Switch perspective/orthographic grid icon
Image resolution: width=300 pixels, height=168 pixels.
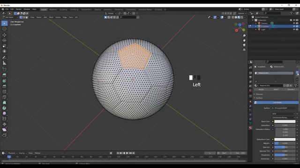point(244,50)
